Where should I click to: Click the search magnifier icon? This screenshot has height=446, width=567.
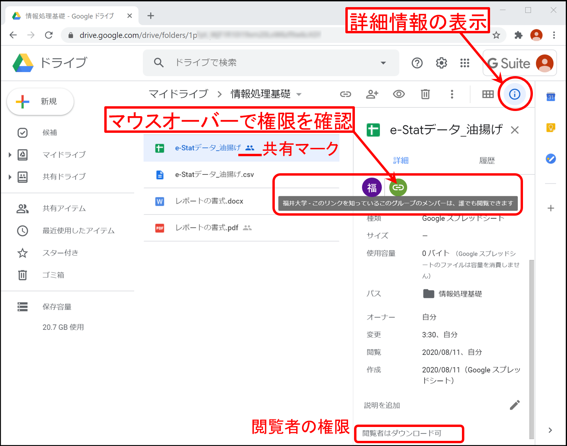(x=159, y=63)
